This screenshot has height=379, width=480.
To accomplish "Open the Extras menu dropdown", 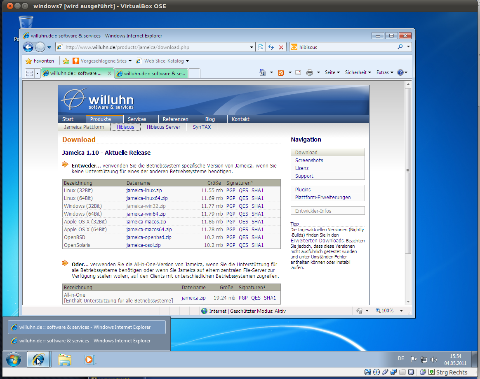I will pos(385,72).
